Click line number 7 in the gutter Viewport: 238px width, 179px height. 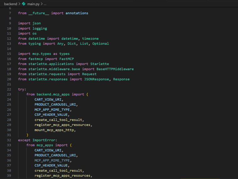10,13
